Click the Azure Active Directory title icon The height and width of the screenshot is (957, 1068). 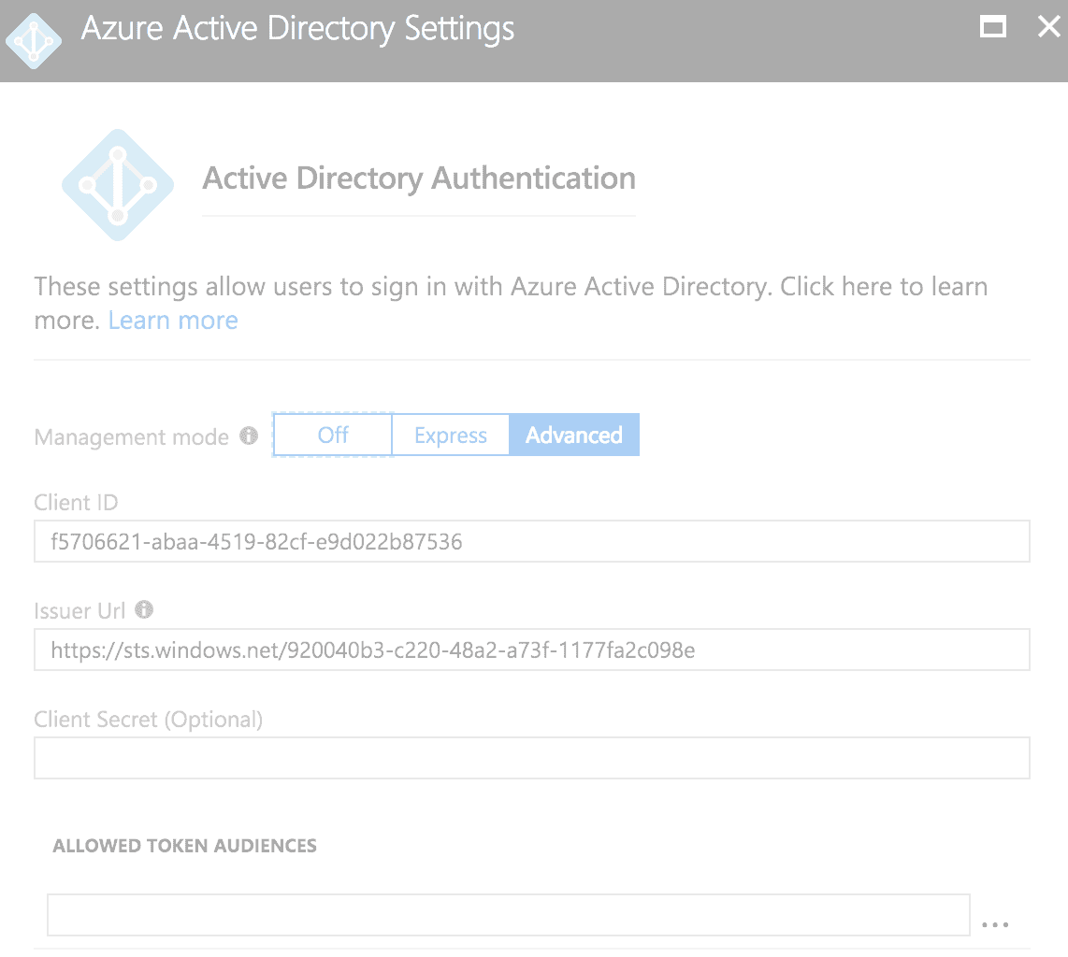(x=34, y=41)
